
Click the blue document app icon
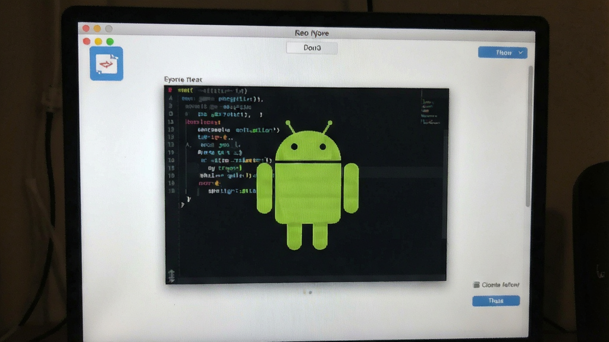click(x=106, y=64)
